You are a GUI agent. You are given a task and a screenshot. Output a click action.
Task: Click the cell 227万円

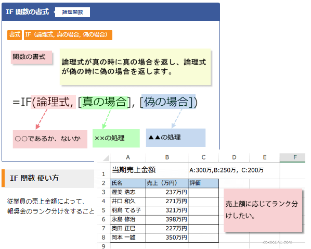tap(167, 229)
